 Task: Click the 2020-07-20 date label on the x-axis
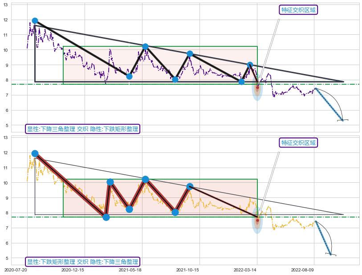pos(16,270)
